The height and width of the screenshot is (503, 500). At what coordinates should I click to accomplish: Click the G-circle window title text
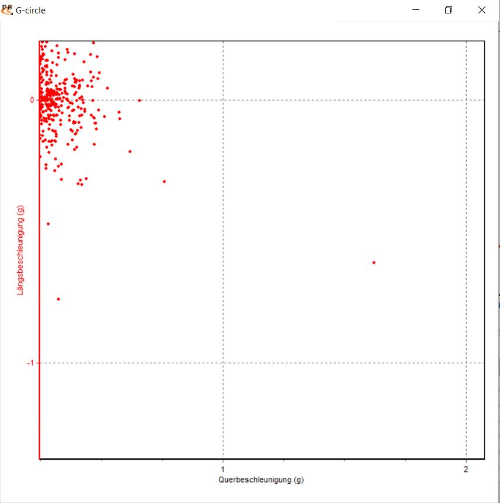click(x=31, y=11)
